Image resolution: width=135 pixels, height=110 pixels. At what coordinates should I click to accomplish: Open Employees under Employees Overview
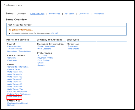click(x=73, y=46)
